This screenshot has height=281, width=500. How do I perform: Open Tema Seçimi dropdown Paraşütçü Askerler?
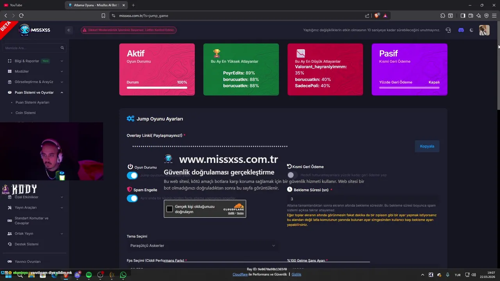[203, 245]
